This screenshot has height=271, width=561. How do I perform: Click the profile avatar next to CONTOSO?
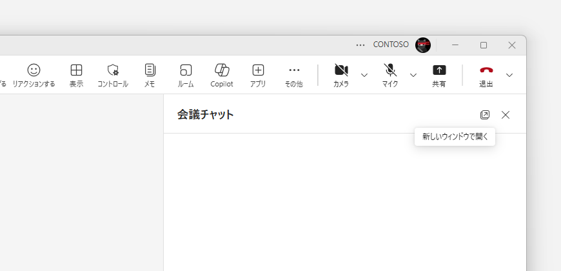[423, 45]
